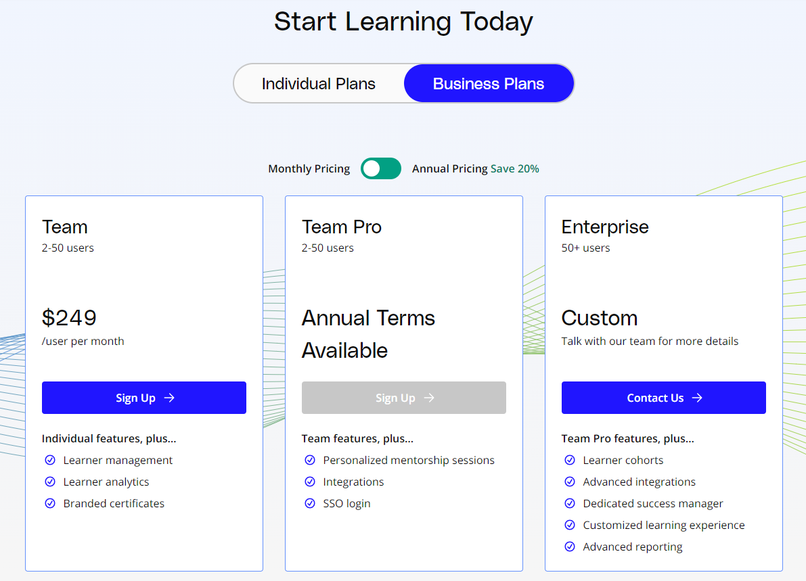This screenshot has height=581, width=806.
Task: Click the Annual Pricing label
Action: coord(449,168)
